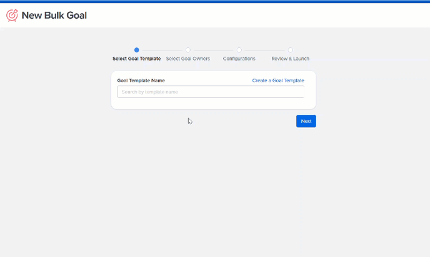
Task: Click the New Bulk Goal heading
Action: [x=54, y=16]
